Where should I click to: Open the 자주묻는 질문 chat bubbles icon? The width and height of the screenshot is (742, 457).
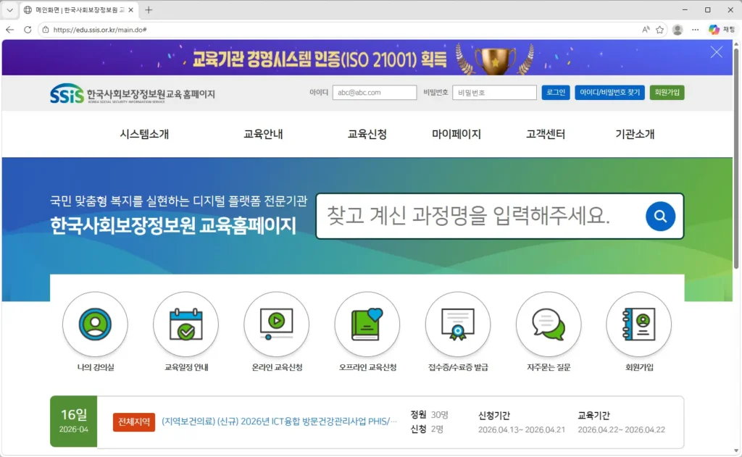click(549, 324)
